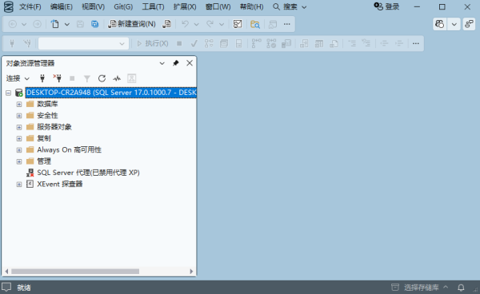Open the Git(G) menu
Viewport: 480px width, 294px height.
(x=123, y=6)
